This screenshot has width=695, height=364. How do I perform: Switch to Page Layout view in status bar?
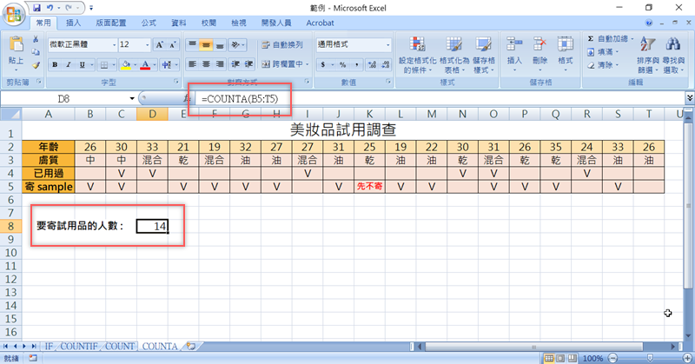pyautogui.click(x=560, y=358)
